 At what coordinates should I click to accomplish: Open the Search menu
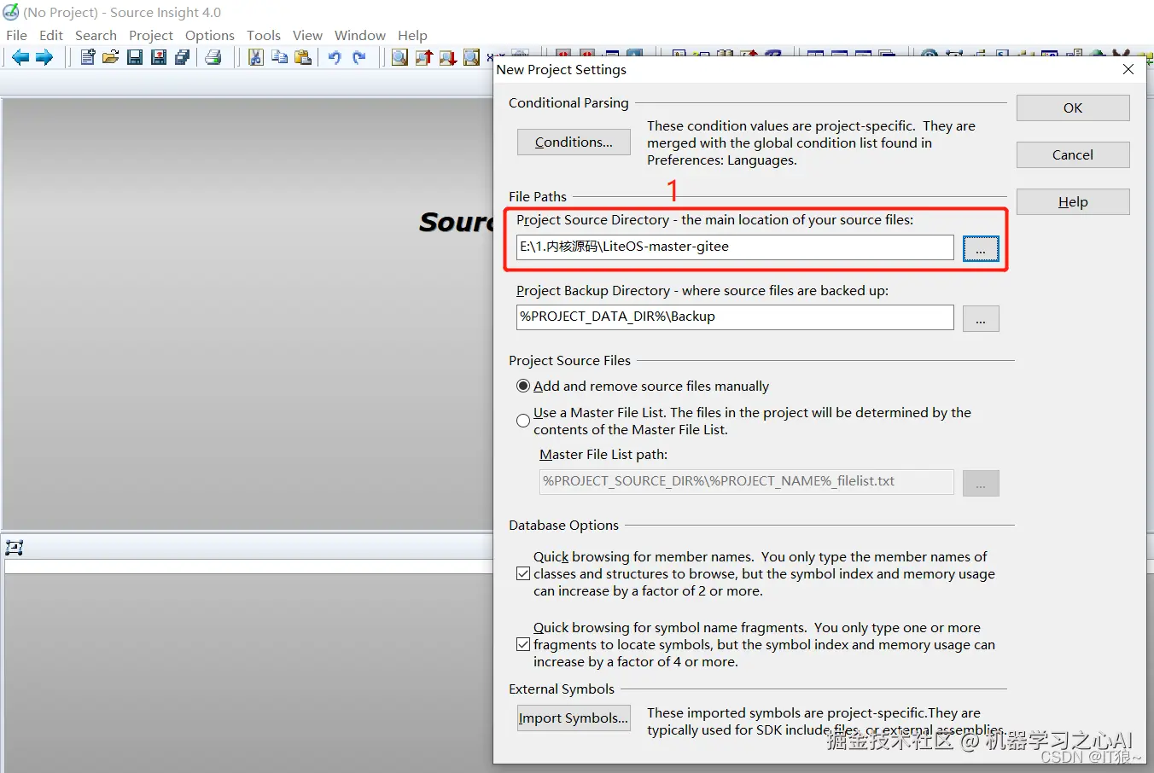pyautogui.click(x=96, y=35)
